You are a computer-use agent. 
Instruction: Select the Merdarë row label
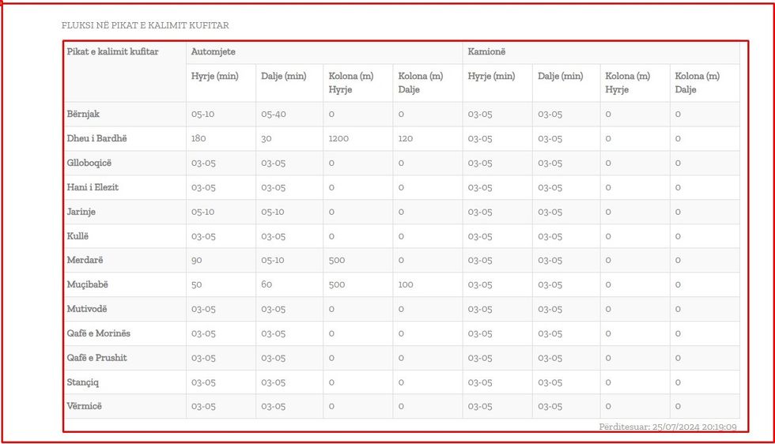85,260
